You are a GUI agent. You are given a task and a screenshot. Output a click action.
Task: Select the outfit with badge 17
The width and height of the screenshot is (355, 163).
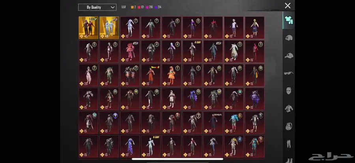[x=151, y=99]
